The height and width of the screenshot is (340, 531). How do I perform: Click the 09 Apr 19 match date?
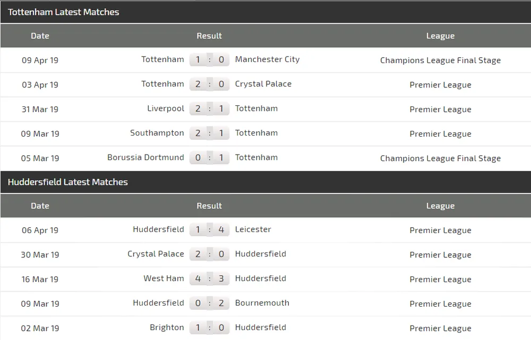[40, 60]
